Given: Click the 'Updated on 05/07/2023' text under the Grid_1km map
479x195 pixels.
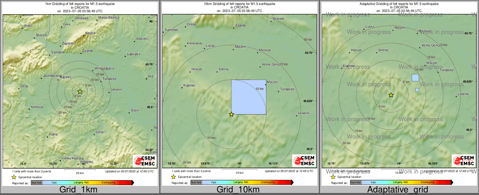Looking at the screenshot, I should (129, 171).
